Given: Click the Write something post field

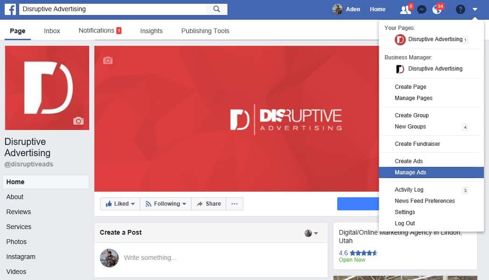Looking at the screenshot, I should click(x=150, y=258).
